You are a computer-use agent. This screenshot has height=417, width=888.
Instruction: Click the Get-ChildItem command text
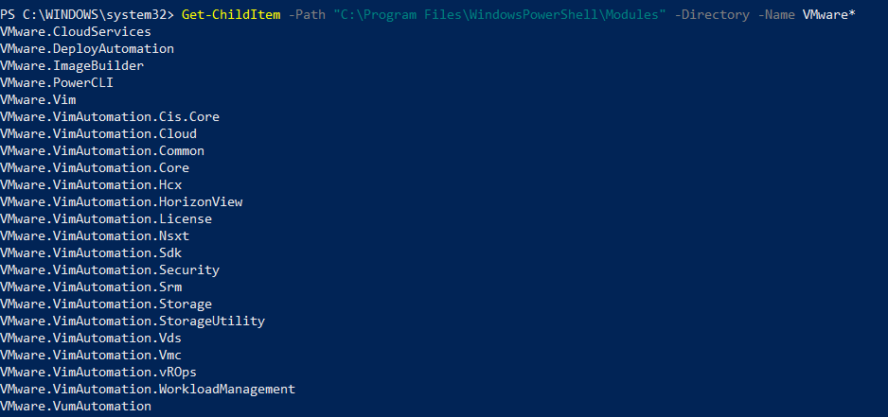[x=231, y=14]
